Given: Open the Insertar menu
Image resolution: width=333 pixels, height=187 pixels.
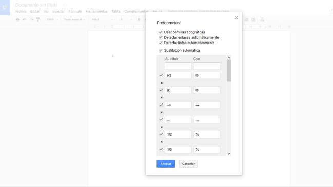Looking at the screenshot, I should [58, 11].
